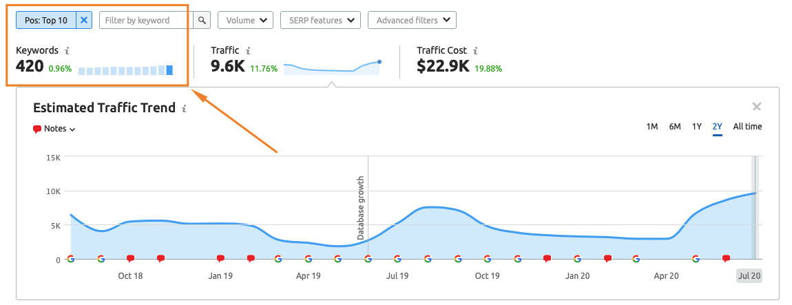Click the info icon beside Traffic
The width and height of the screenshot is (792, 305).
248,51
